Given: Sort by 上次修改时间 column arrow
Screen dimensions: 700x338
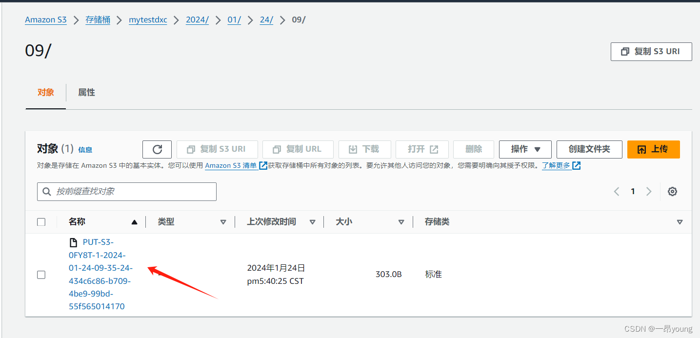Looking at the screenshot, I should pyautogui.click(x=312, y=222).
